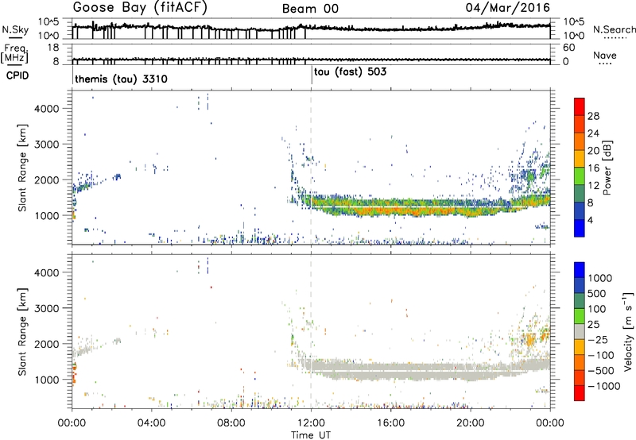
Task: Click the '28' value on power colorbar
Action: point(593,116)
